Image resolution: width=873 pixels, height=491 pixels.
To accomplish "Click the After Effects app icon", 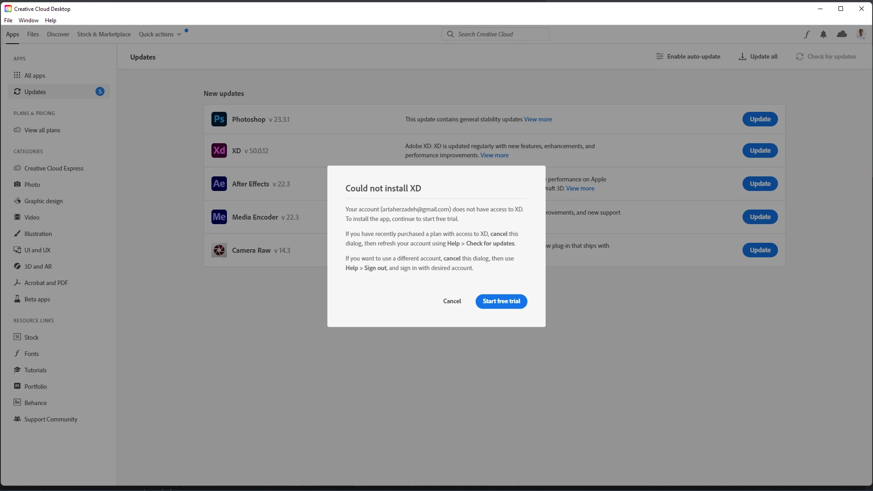I will pyautogui.click(x=219, y=184).
